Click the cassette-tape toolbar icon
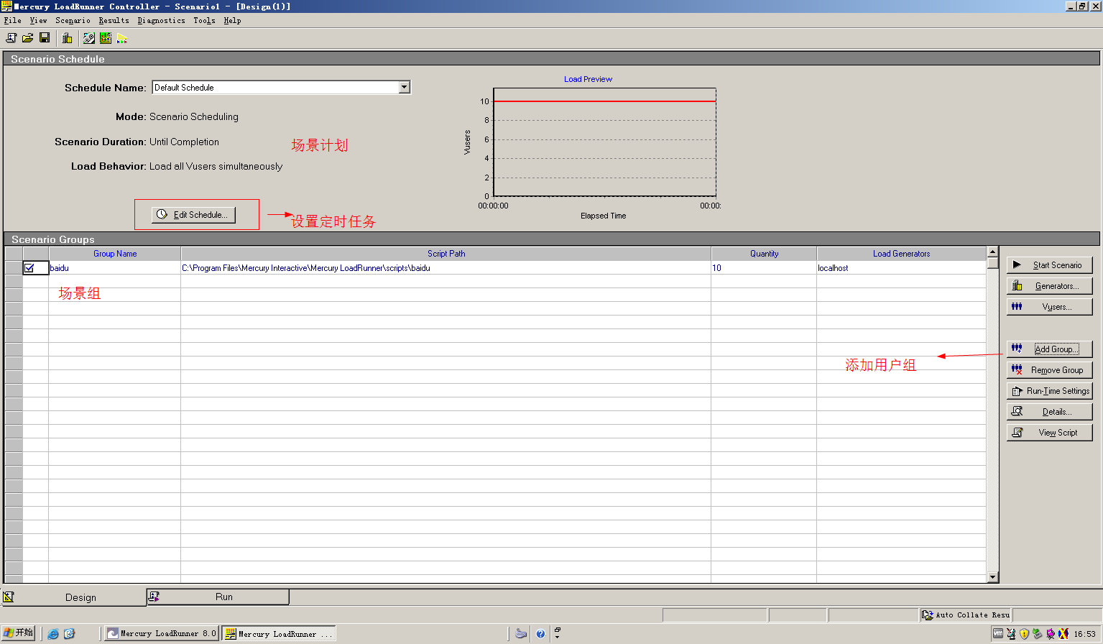The height and width of the screenshot is (644, 1103). point(89,37)
